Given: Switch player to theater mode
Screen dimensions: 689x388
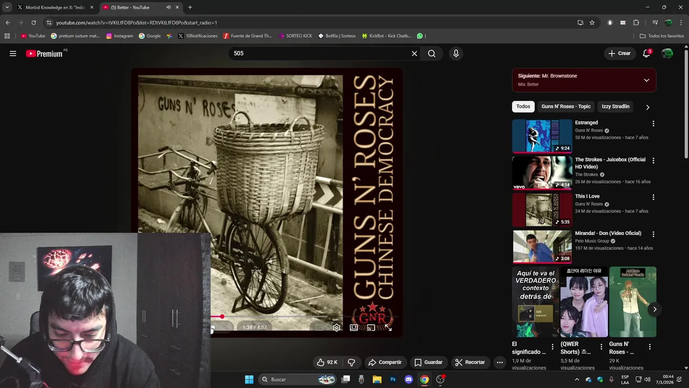Looking at the screenshot, I should point(354,327).
